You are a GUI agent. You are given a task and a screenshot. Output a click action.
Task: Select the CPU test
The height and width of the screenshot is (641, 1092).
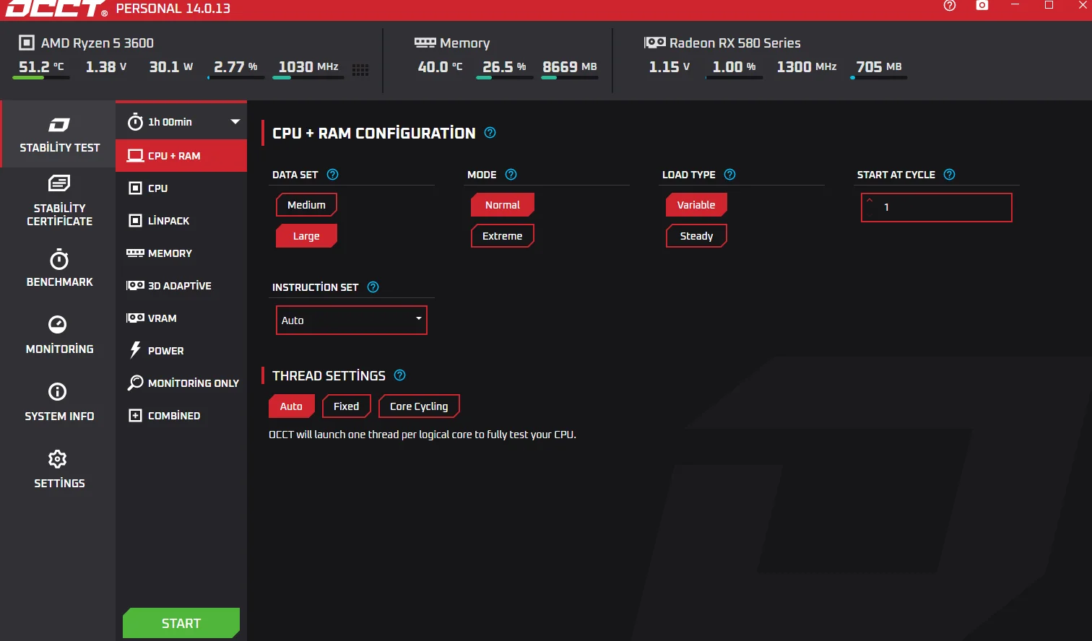[x=181, y=188]
